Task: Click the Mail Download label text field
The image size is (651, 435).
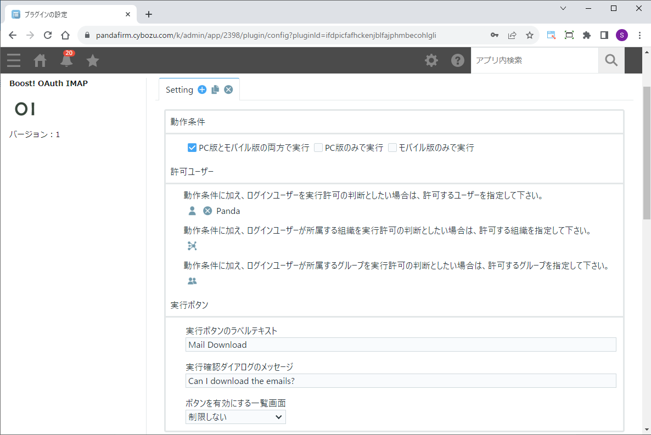Action: [x=401, y=344]
